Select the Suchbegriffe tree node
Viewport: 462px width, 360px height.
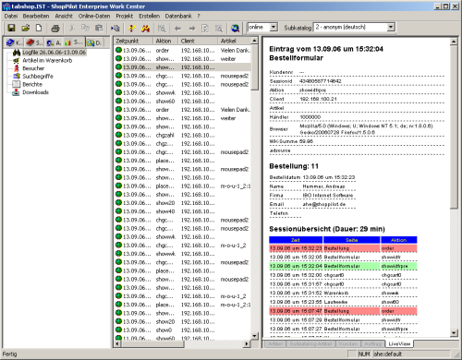38,77
